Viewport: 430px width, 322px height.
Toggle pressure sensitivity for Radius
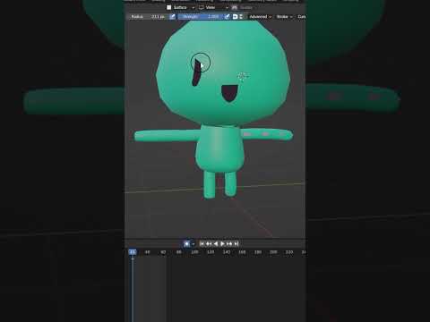(x=172, y=17)
